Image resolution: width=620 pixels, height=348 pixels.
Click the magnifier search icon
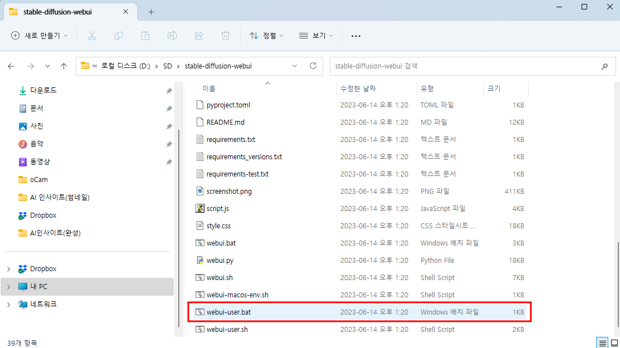(604, 66)
